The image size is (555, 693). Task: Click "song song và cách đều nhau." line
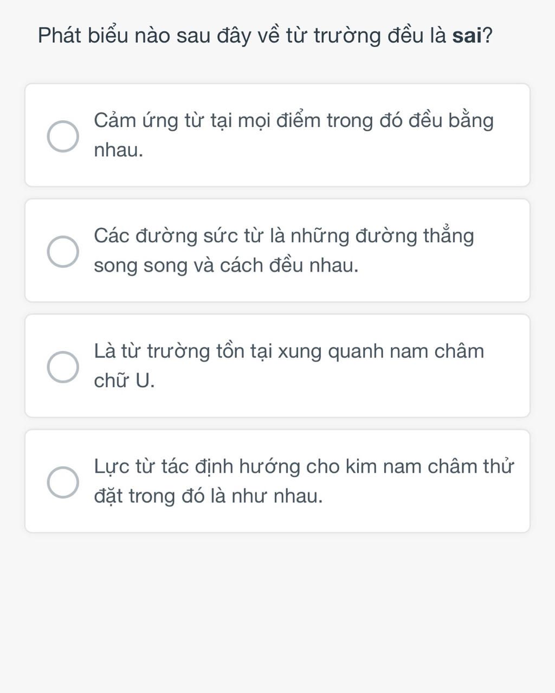(x=226, y=266)
